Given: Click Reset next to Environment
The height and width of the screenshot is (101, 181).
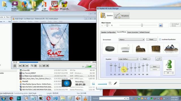Looking at the screenshot, I should pos(151,39).
